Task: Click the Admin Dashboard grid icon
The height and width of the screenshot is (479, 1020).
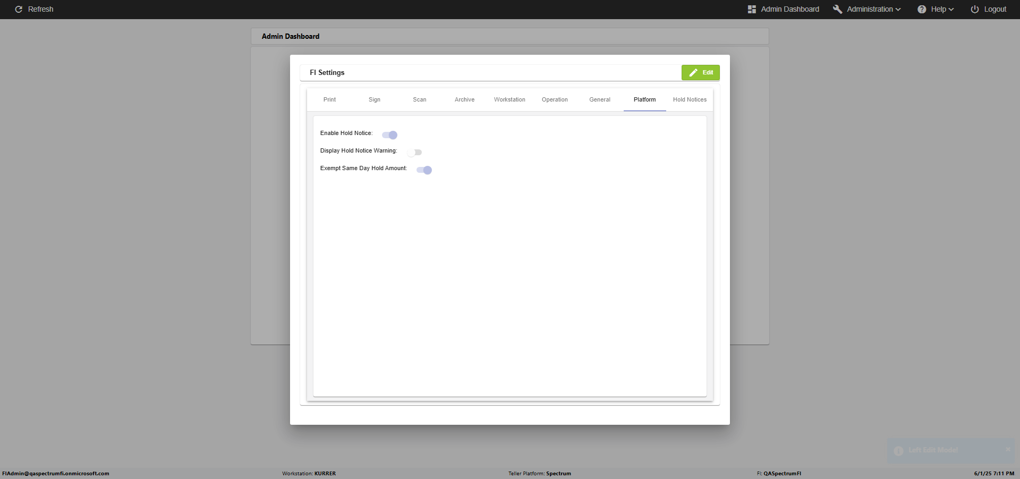Action: [752, 10]
